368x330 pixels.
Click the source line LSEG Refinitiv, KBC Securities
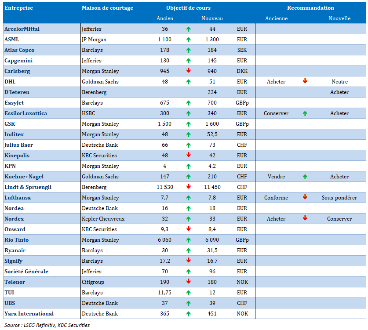point(47,325)
